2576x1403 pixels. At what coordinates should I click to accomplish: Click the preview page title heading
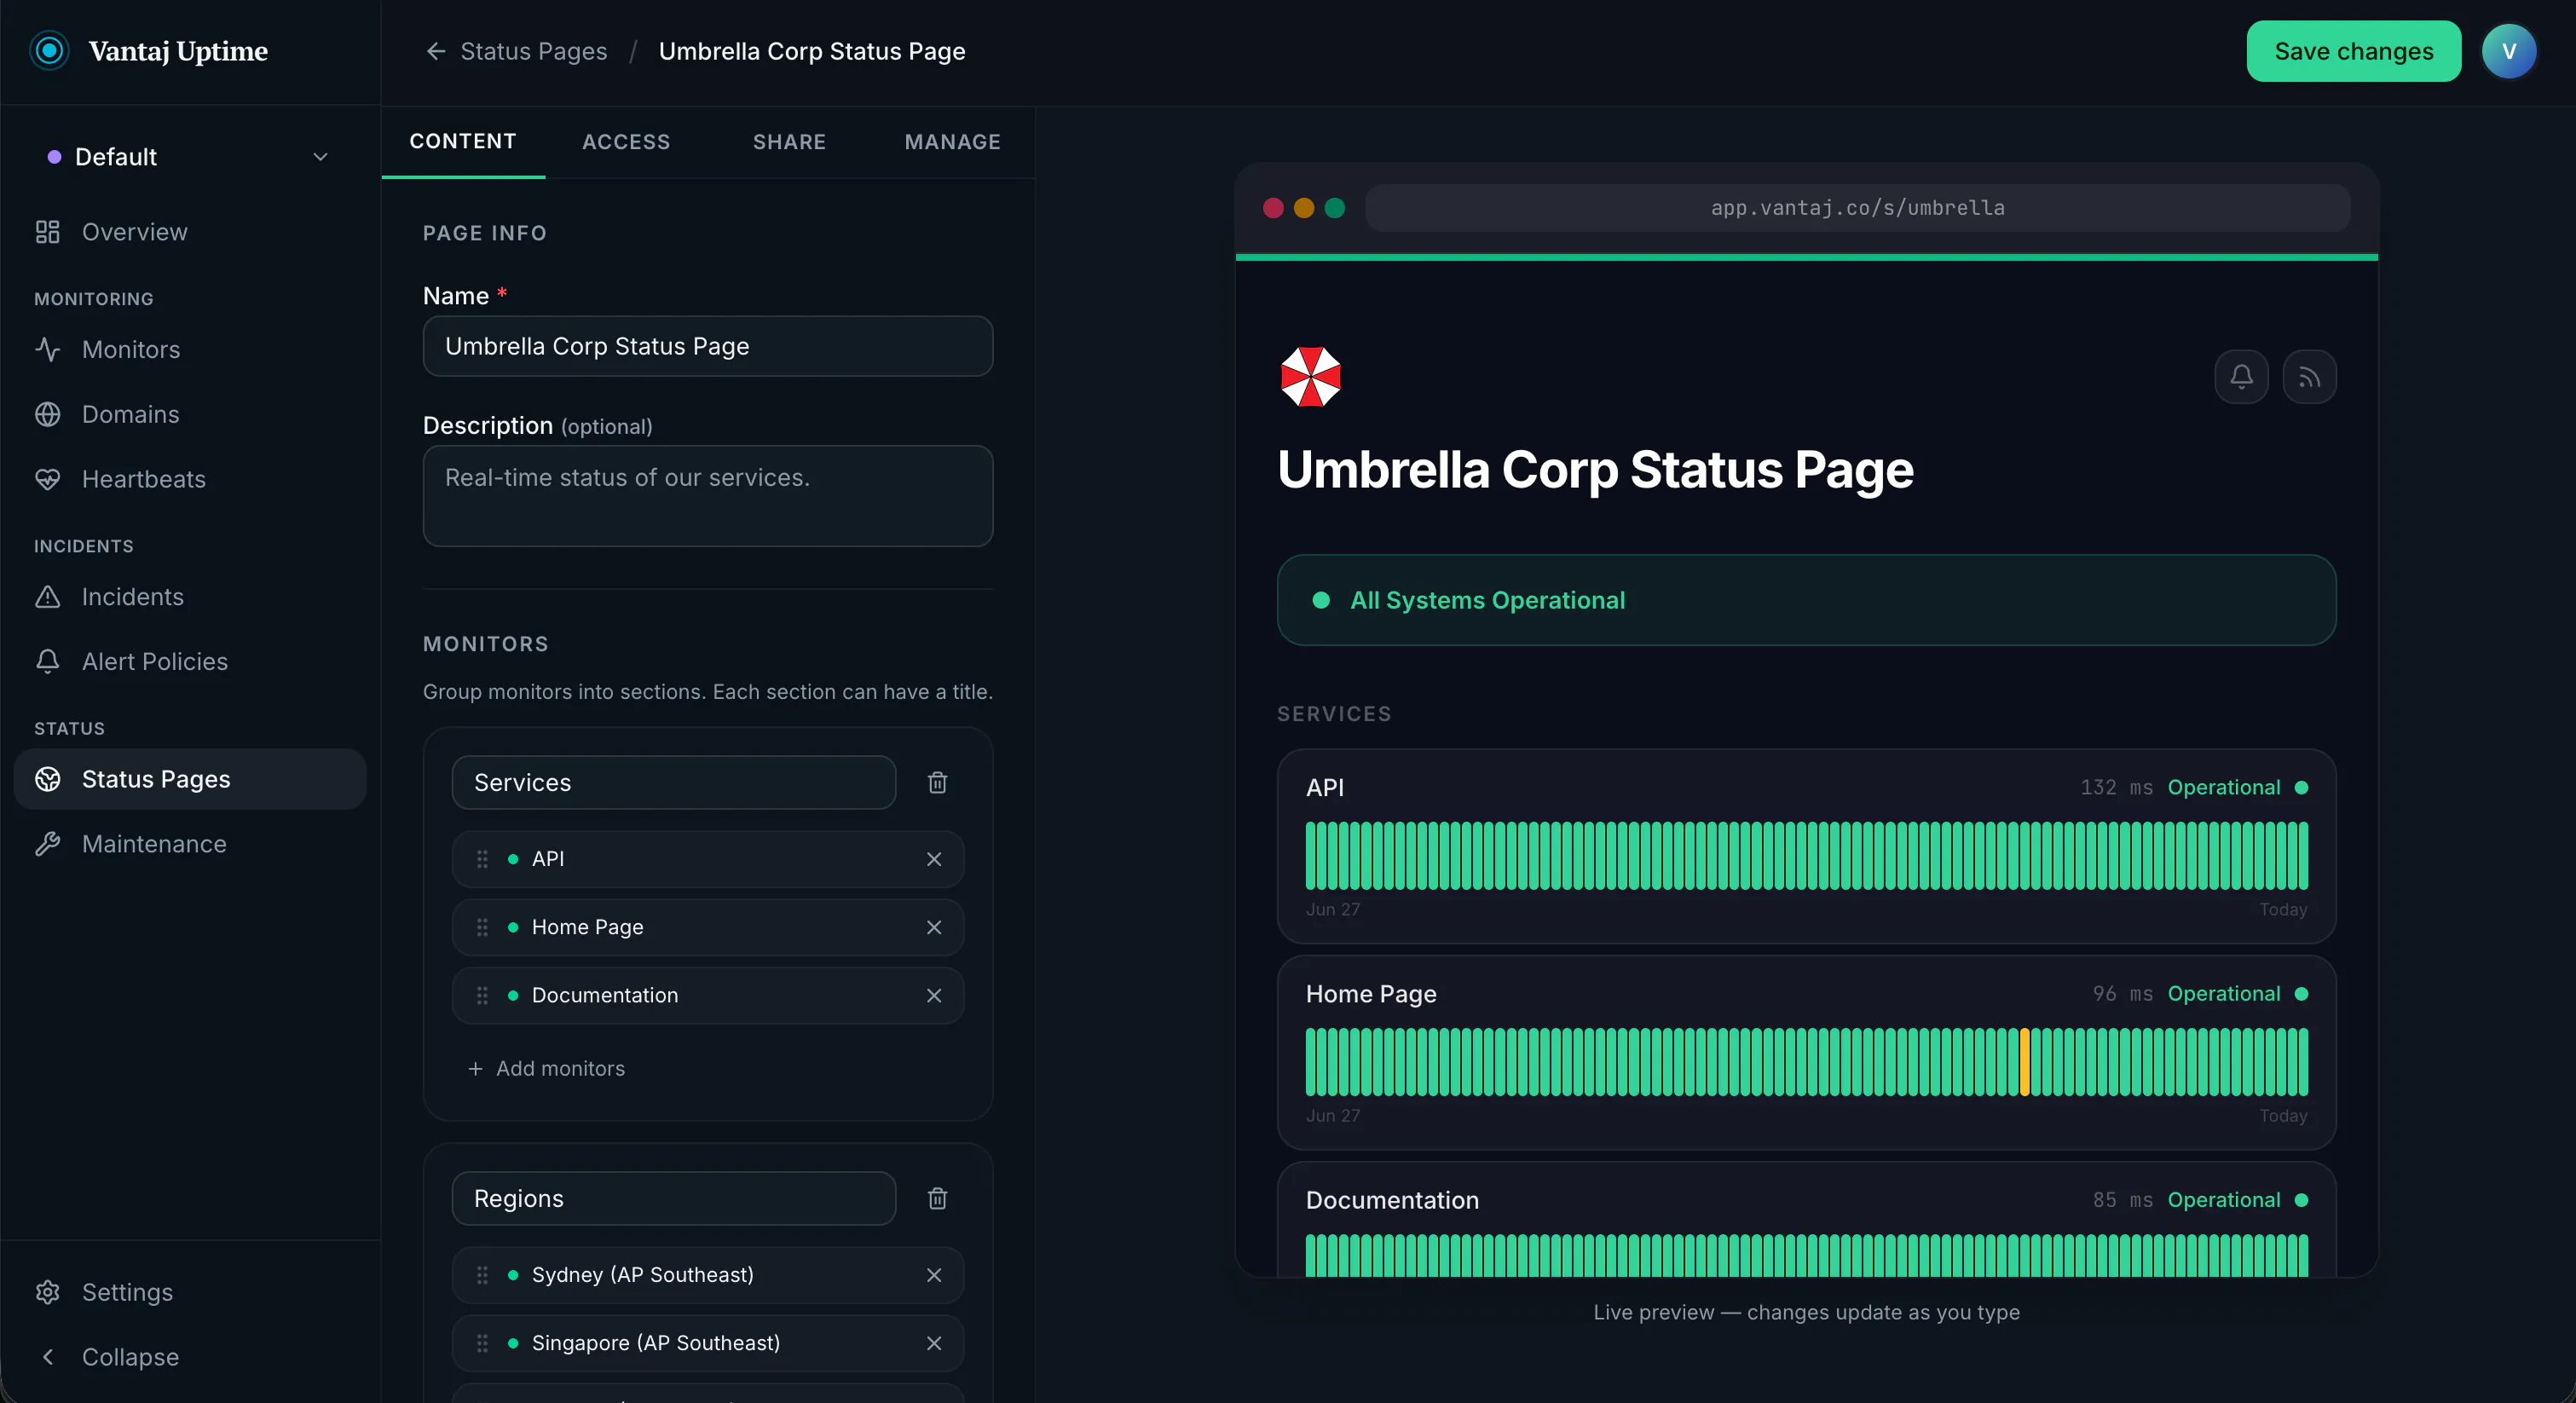(1595, 469)
